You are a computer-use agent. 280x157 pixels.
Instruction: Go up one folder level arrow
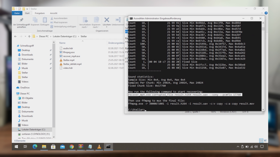(29, 36)
